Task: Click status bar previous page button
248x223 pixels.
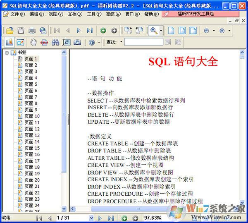Action: coord(50,218)
